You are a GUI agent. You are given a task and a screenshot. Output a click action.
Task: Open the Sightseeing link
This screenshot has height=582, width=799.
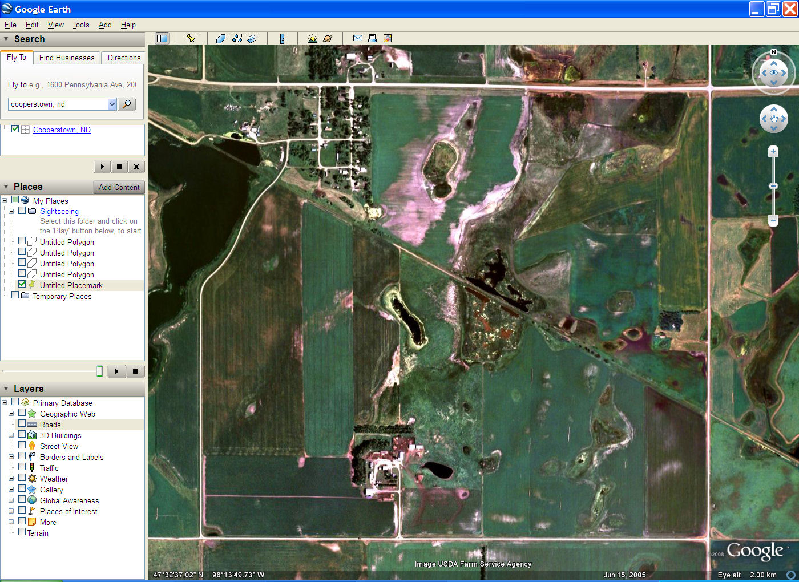(x=59, y=211)
